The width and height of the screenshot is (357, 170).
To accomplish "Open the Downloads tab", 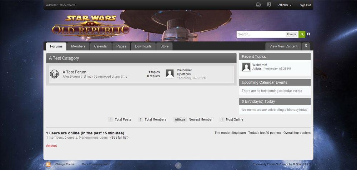I will [143, 46].
